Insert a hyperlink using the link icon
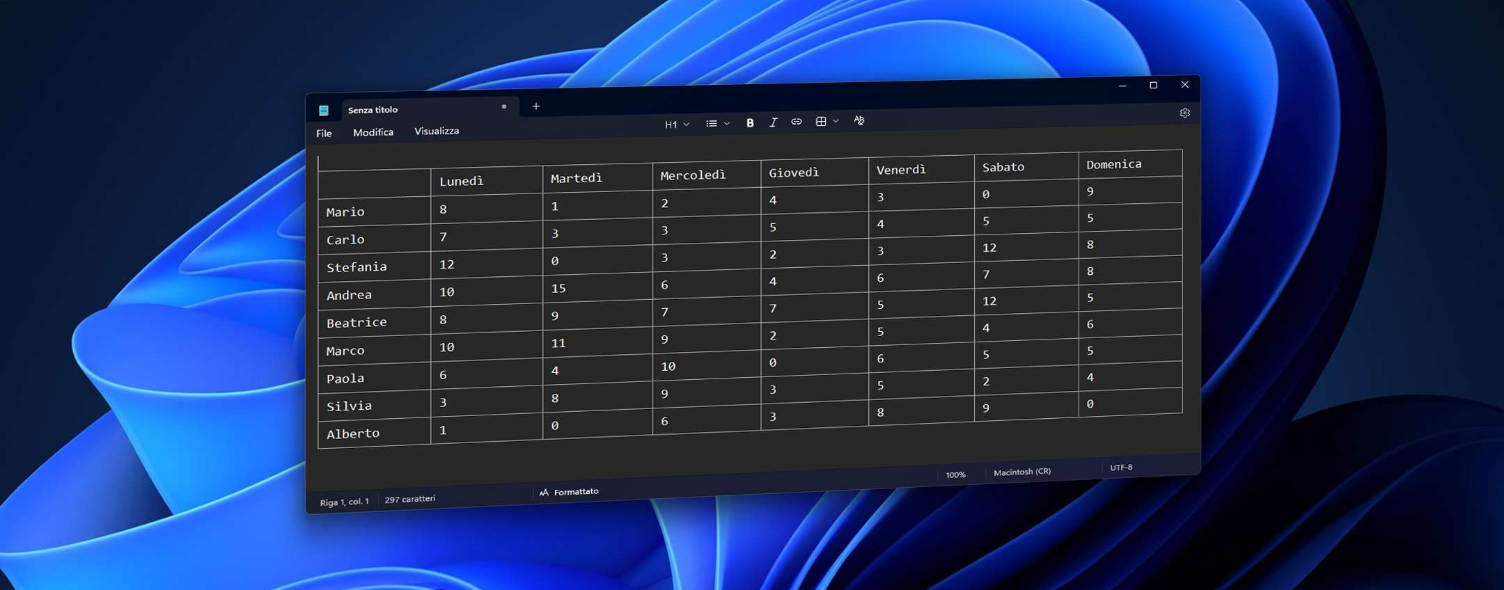 point(797,122)
